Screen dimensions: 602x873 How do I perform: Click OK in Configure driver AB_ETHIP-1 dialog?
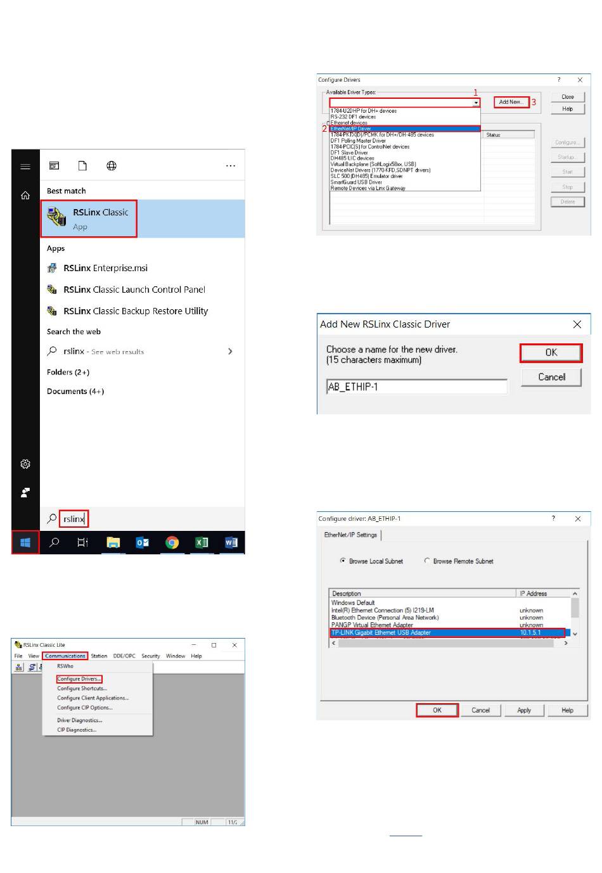coord(437,710)
